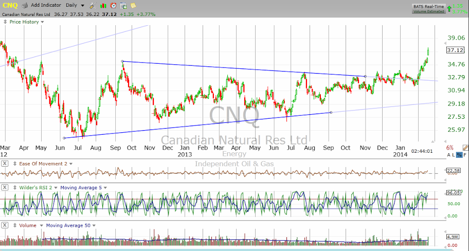This screenshot has height=251, width=469.
Task: Click the Canadian Natural Res Ltd name
Action: coord(26,14)
